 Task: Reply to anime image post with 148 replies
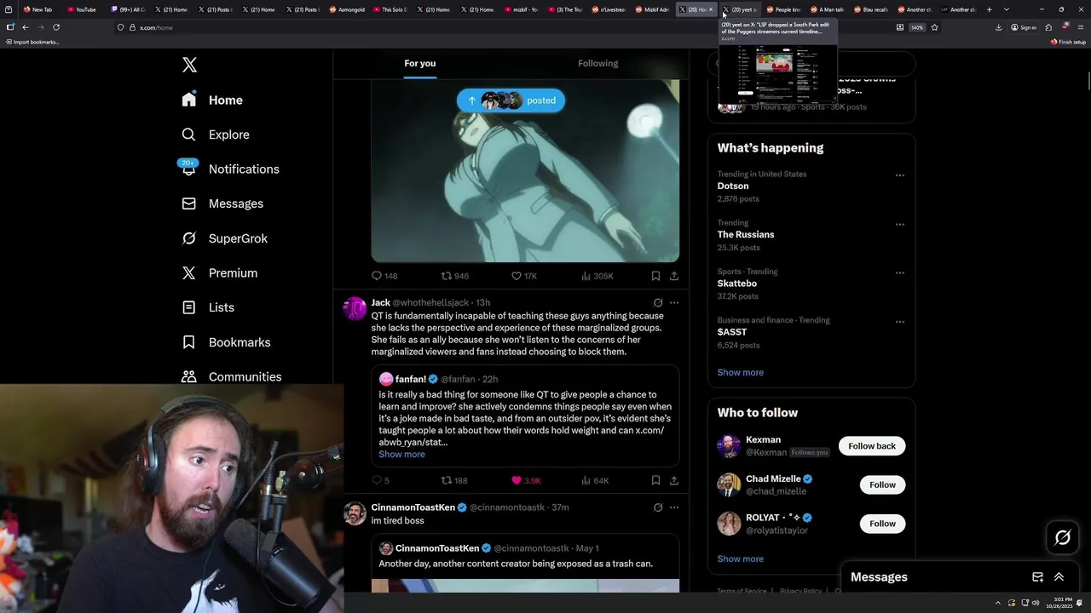tap(384, 276)
